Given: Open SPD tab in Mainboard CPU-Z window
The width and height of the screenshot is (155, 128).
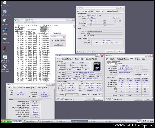Looking at the screenshot, I should tap(103, 11).
